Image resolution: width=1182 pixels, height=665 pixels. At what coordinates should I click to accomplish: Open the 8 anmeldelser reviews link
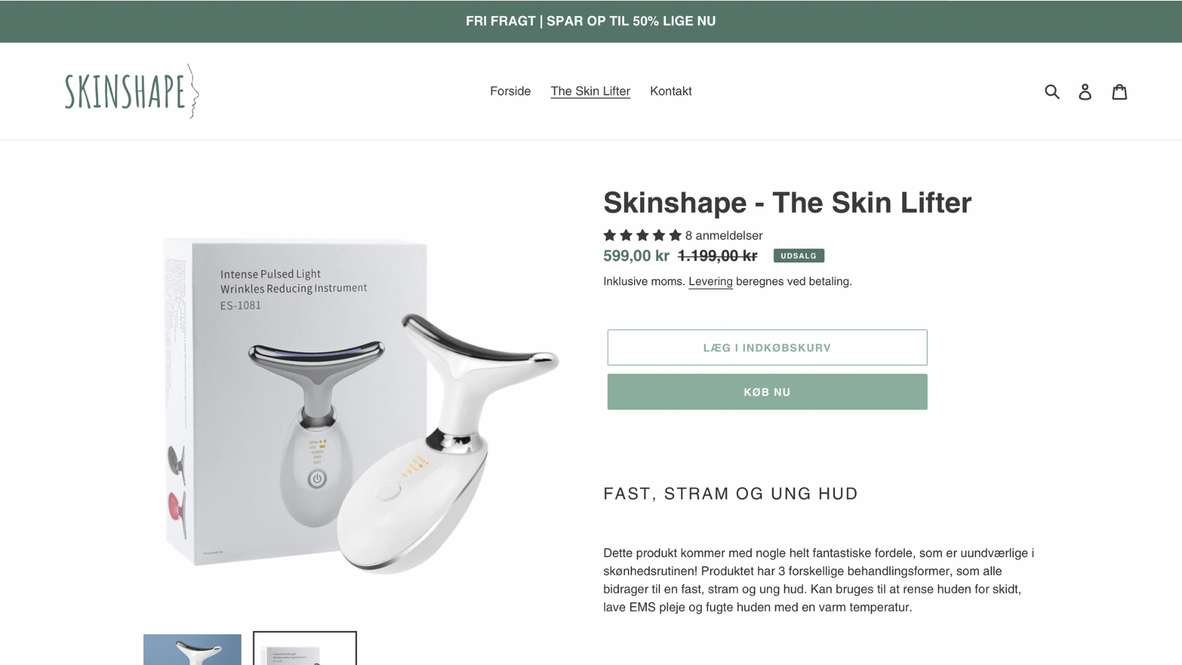click(x=724, y=235)
